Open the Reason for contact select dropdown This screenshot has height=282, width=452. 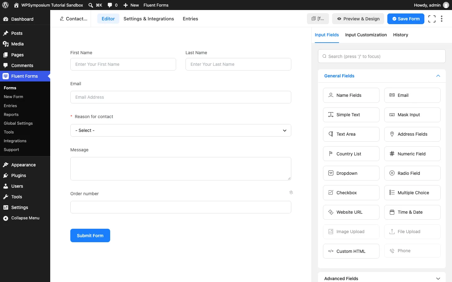(180, 130)
